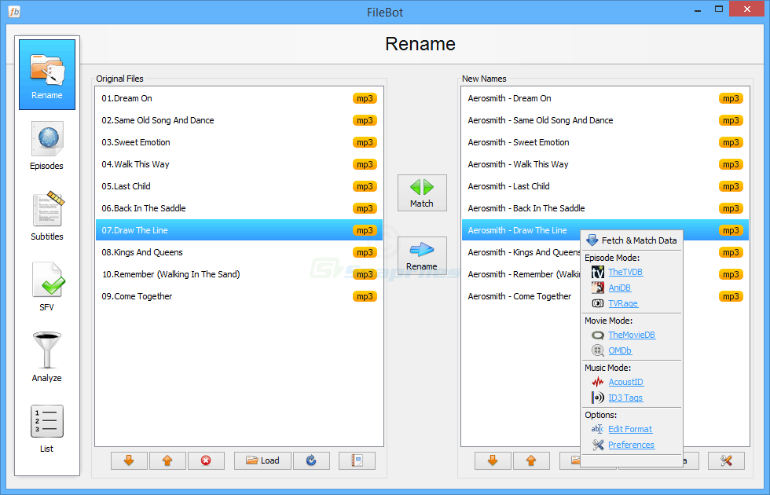This screenshot has height=495, width=770.
Task: Click AcoustID waveform icon
Action: [598, 382]
